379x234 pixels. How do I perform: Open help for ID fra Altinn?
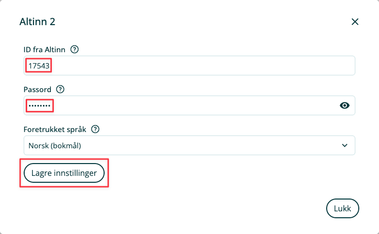tap(75, 49)
